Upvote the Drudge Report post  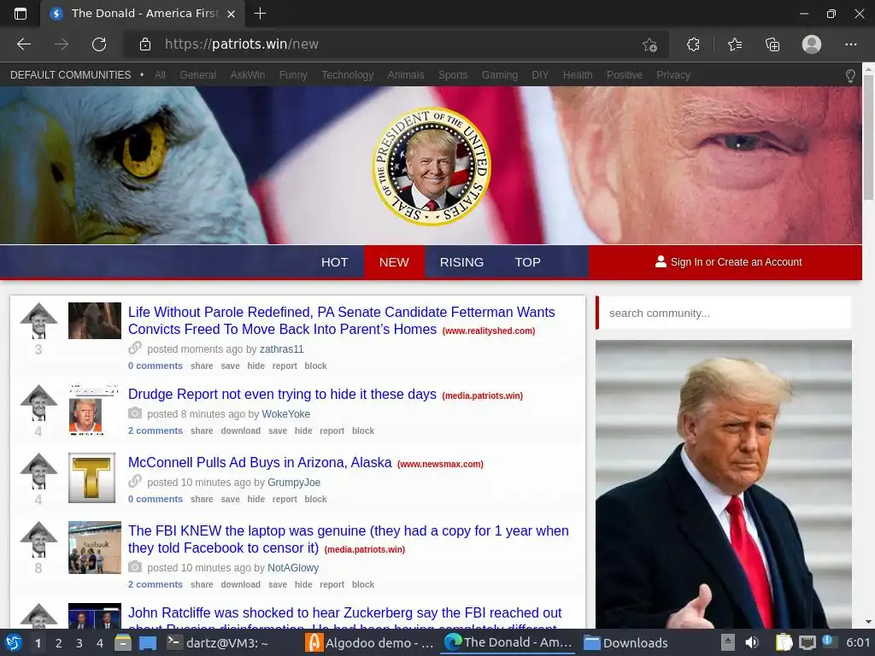(x=38, y=403)
